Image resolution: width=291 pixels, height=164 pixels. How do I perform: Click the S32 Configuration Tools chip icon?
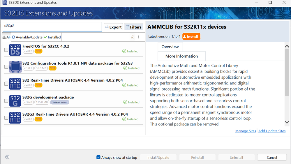[15, 67]
